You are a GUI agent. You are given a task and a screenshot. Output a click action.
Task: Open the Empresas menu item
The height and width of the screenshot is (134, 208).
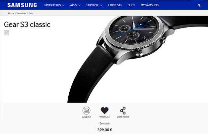(115, 5)
